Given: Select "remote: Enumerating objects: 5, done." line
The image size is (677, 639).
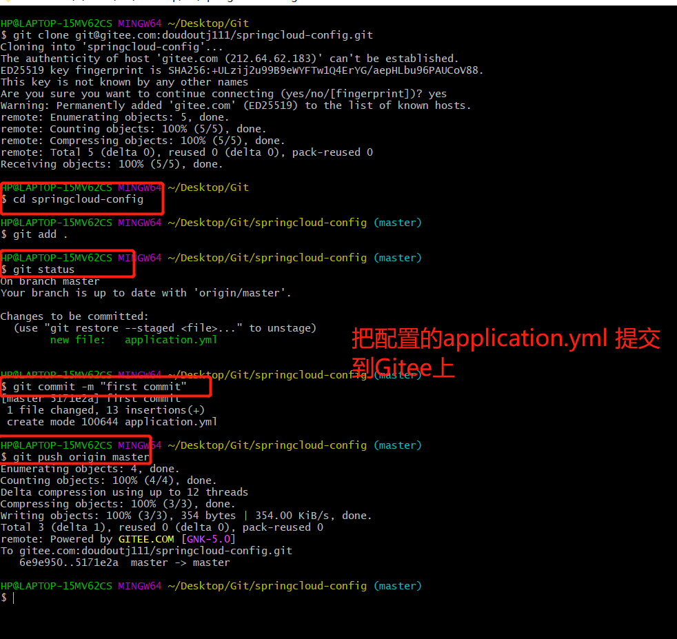Looking at the screenshot, I should pos(115,117).
